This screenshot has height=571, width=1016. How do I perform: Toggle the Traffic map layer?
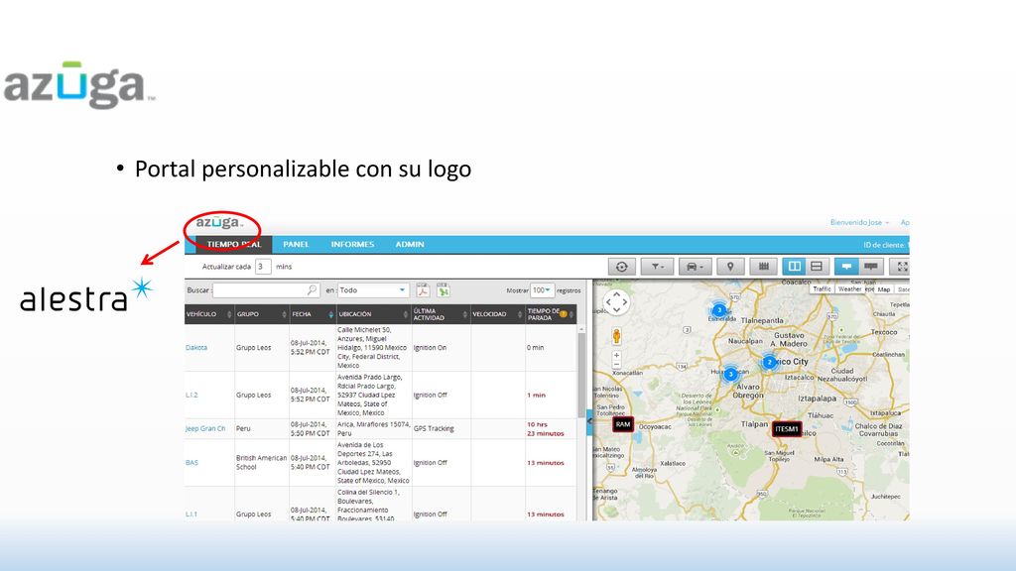tap(822, 289)
